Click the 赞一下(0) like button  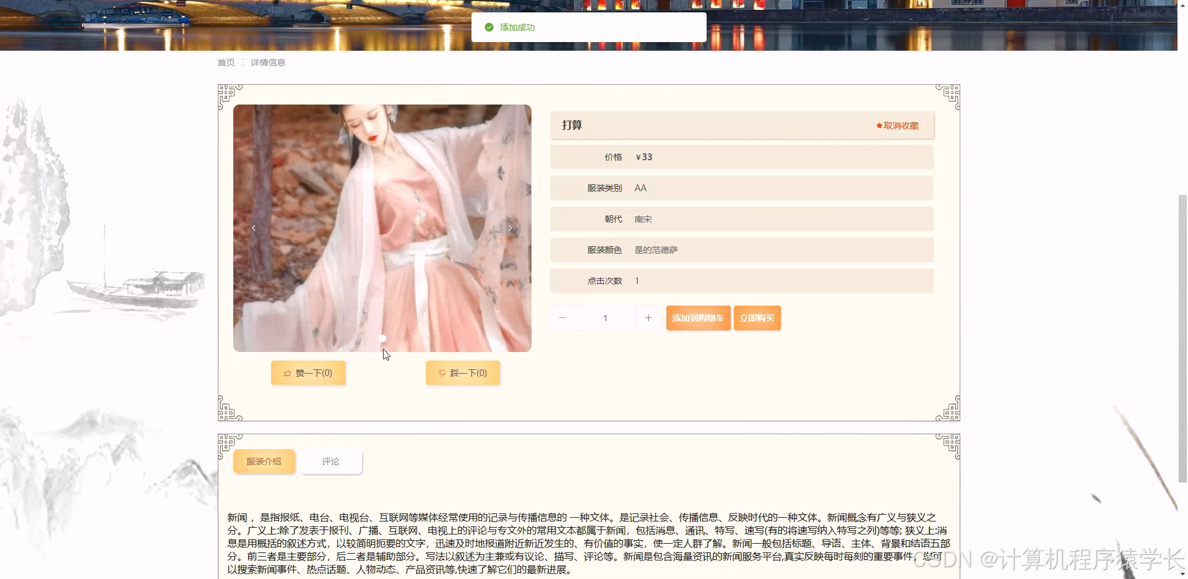coord(308,373)
